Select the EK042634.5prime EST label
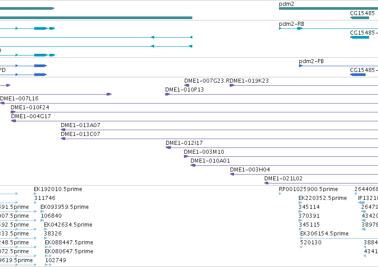The height and width of the screenshot is (267, 378). pos(68,225)
